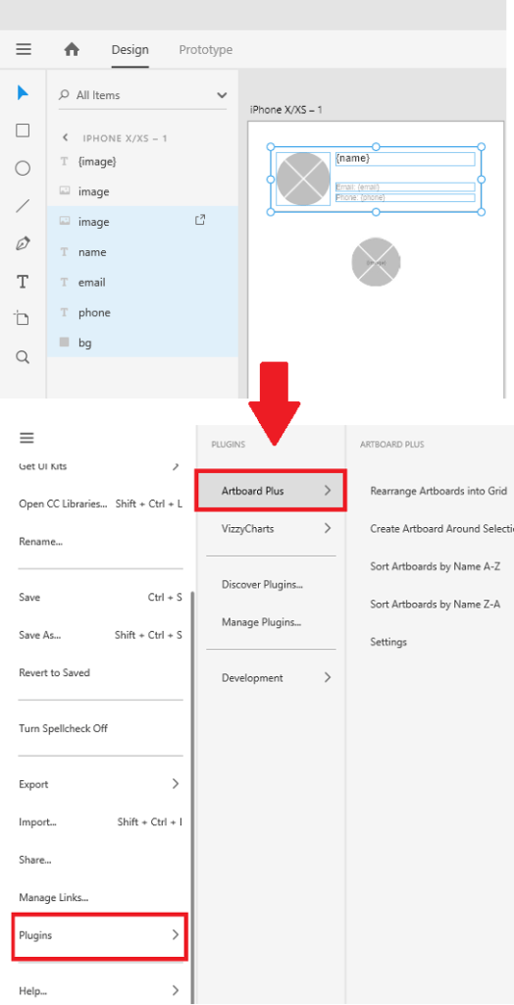The width and height of the screenshot is (514, 1005).
Task: Select the Rectangle tool
Action: click(x=24, y=131)
